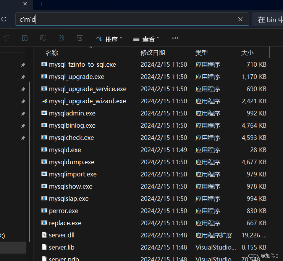Select the mysqlimport.exe file icon
Screen dimensions: 283x261
(44, 174)
